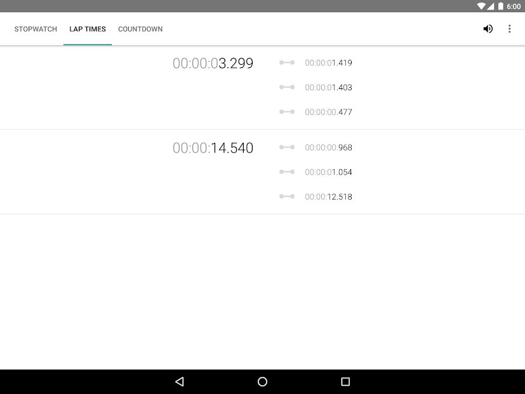The image size is (525, 394).
Task: Tap the lap time 00:00:01.054
Action: 328,172
